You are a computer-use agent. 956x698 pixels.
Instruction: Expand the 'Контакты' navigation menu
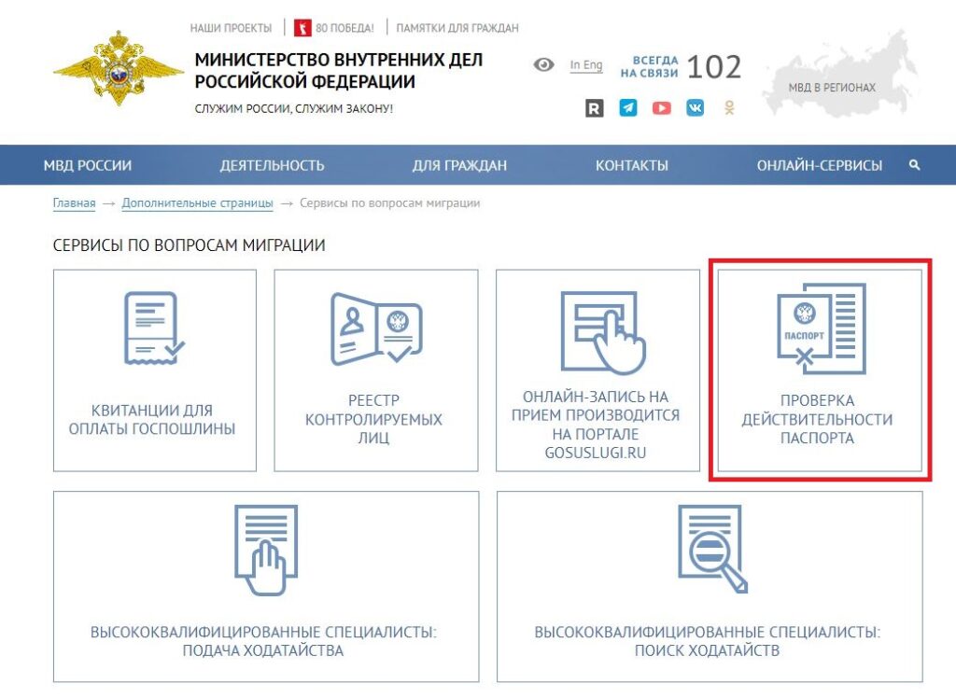coord(632,165)
